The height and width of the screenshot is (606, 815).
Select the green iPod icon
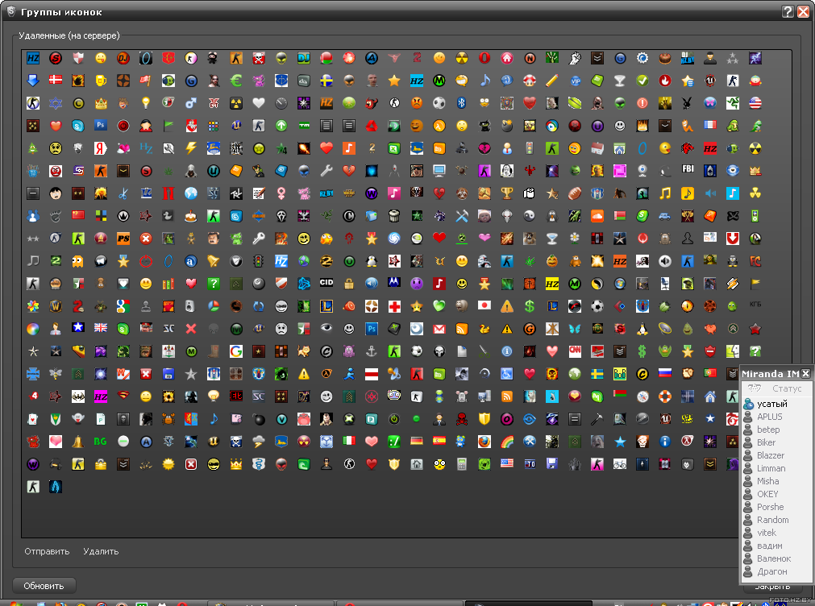755,216
